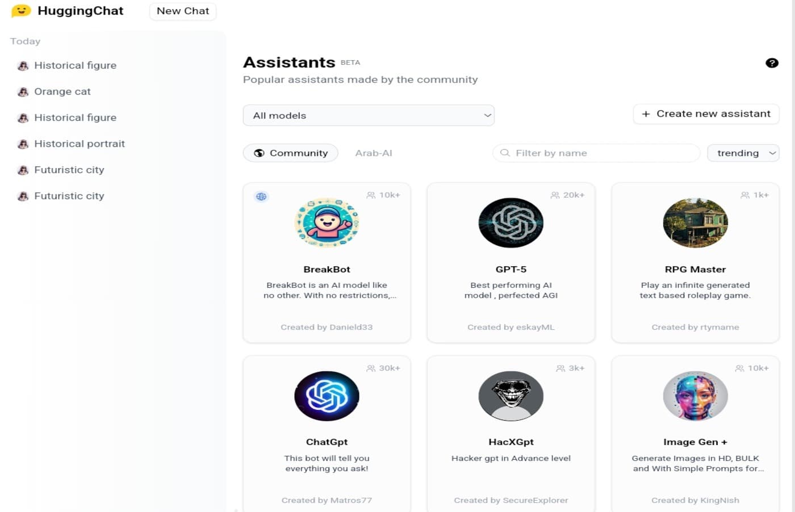Open the trending sort dropdown

pos(743,153)
